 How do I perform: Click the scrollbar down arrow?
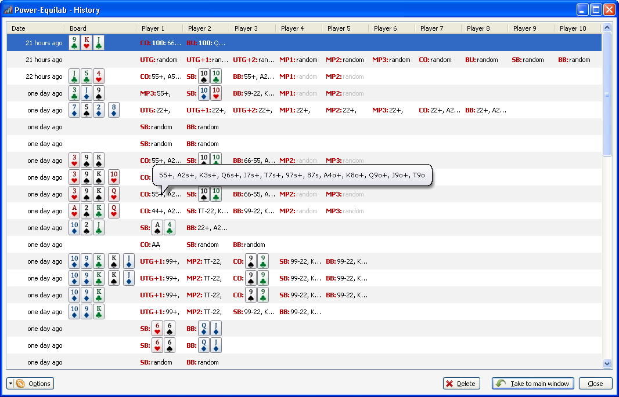[x=607, y=363]
